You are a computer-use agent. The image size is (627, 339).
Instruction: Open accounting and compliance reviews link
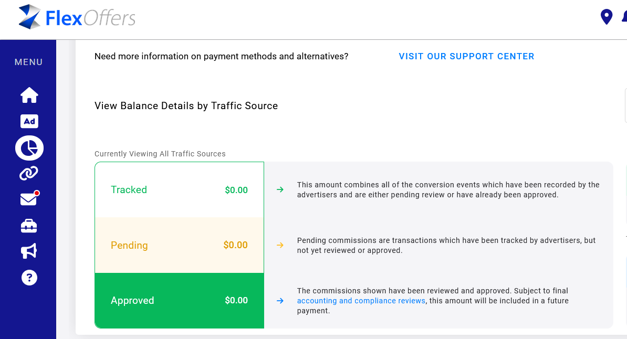tap(361, 301)
